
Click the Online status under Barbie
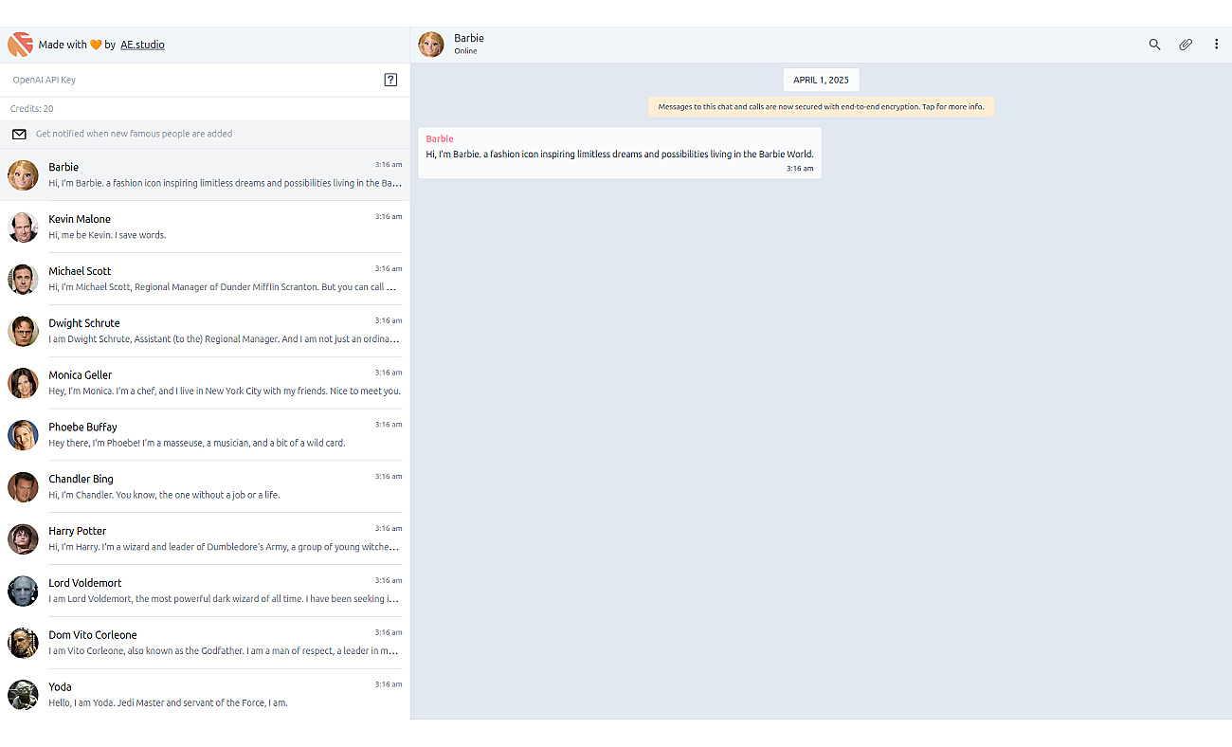(x=465, y=51)
